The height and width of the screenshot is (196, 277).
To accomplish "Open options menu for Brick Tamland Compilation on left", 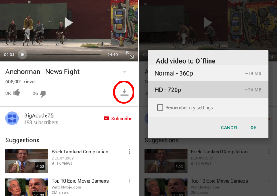I will click(130, 152).
